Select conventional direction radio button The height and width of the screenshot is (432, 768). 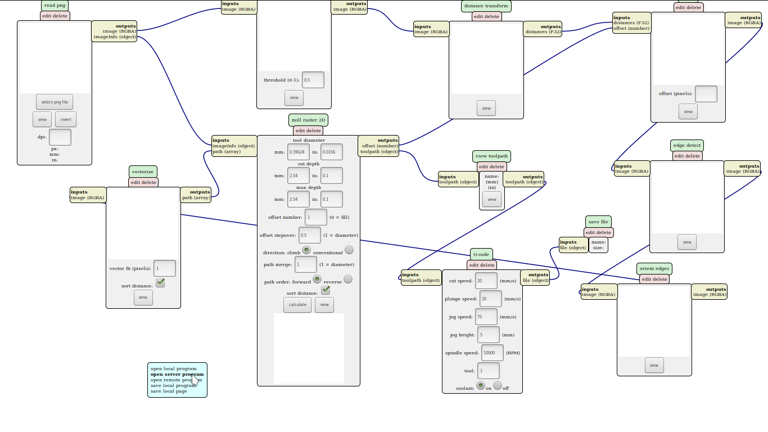[x=349, y=250]
